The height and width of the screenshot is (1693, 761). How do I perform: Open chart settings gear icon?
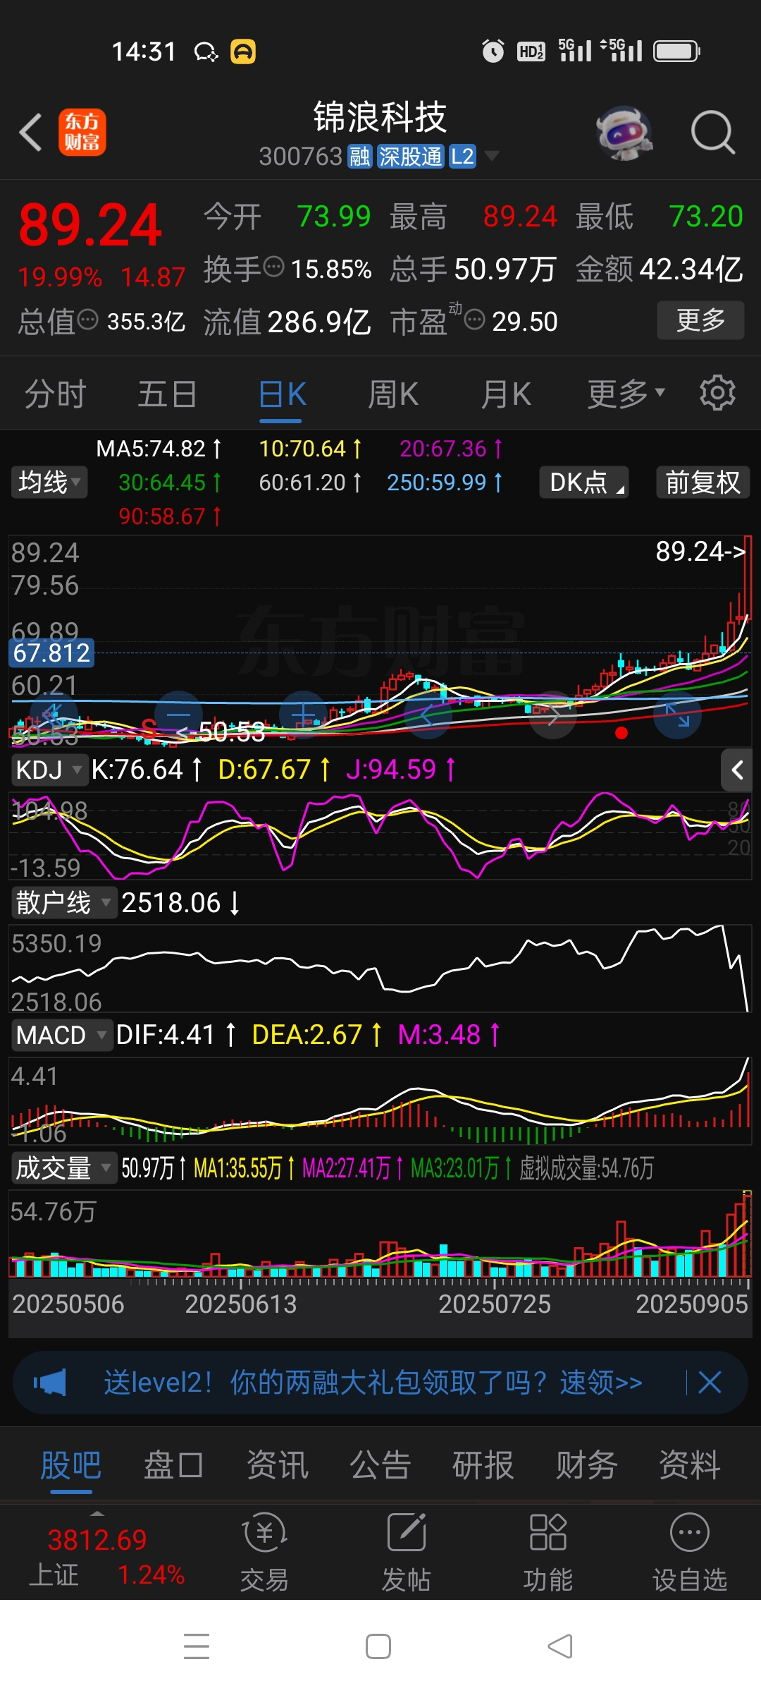coord(717,393)
